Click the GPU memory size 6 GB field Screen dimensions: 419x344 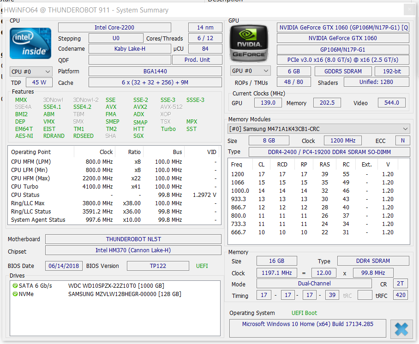(293, 71)
